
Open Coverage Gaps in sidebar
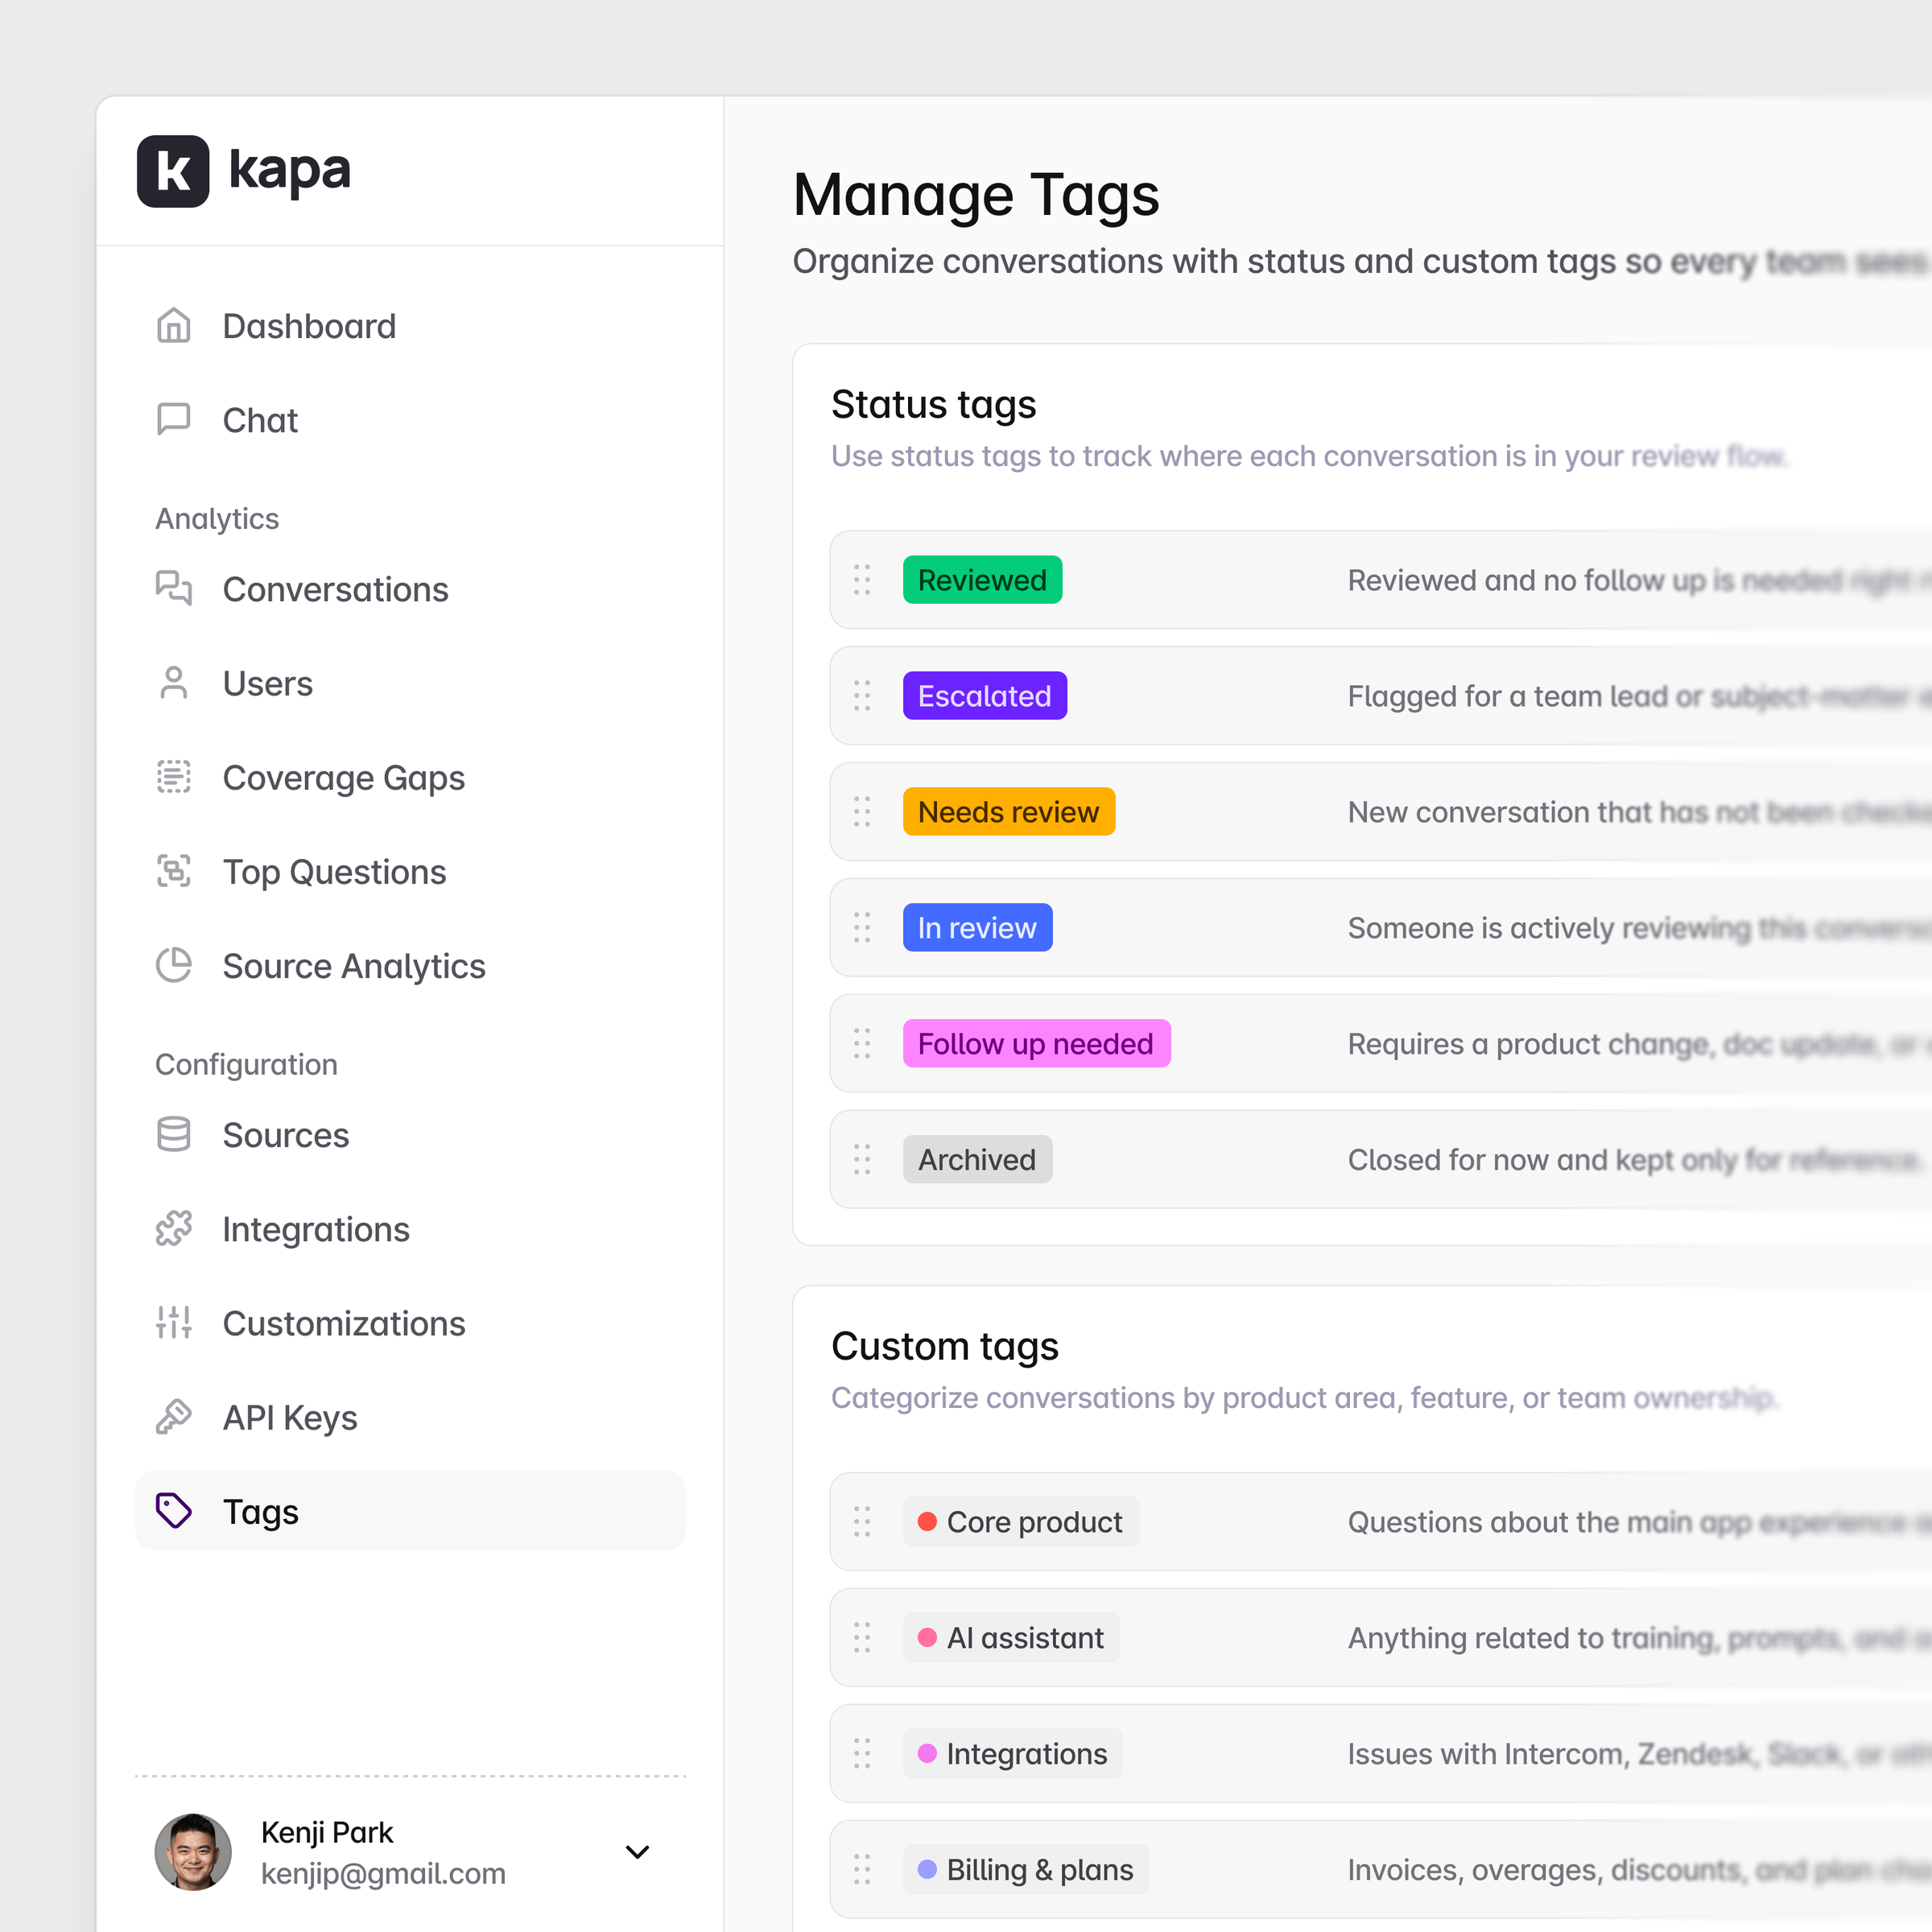410,777
